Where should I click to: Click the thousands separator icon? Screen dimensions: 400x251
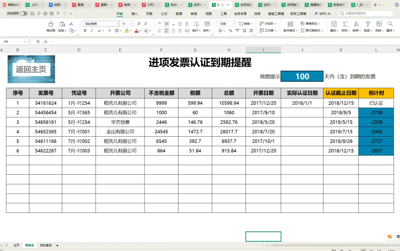click(237, 31)
